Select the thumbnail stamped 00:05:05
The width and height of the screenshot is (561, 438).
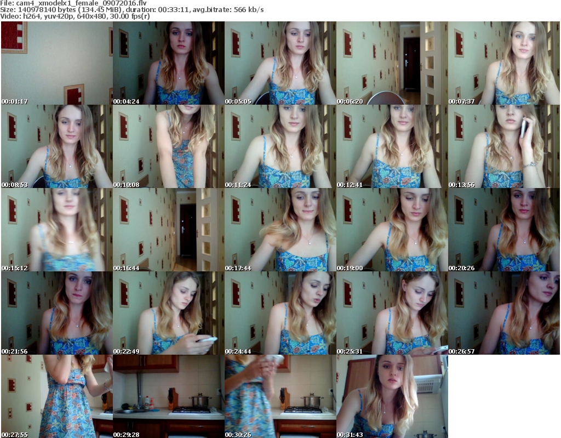(280, 63)
